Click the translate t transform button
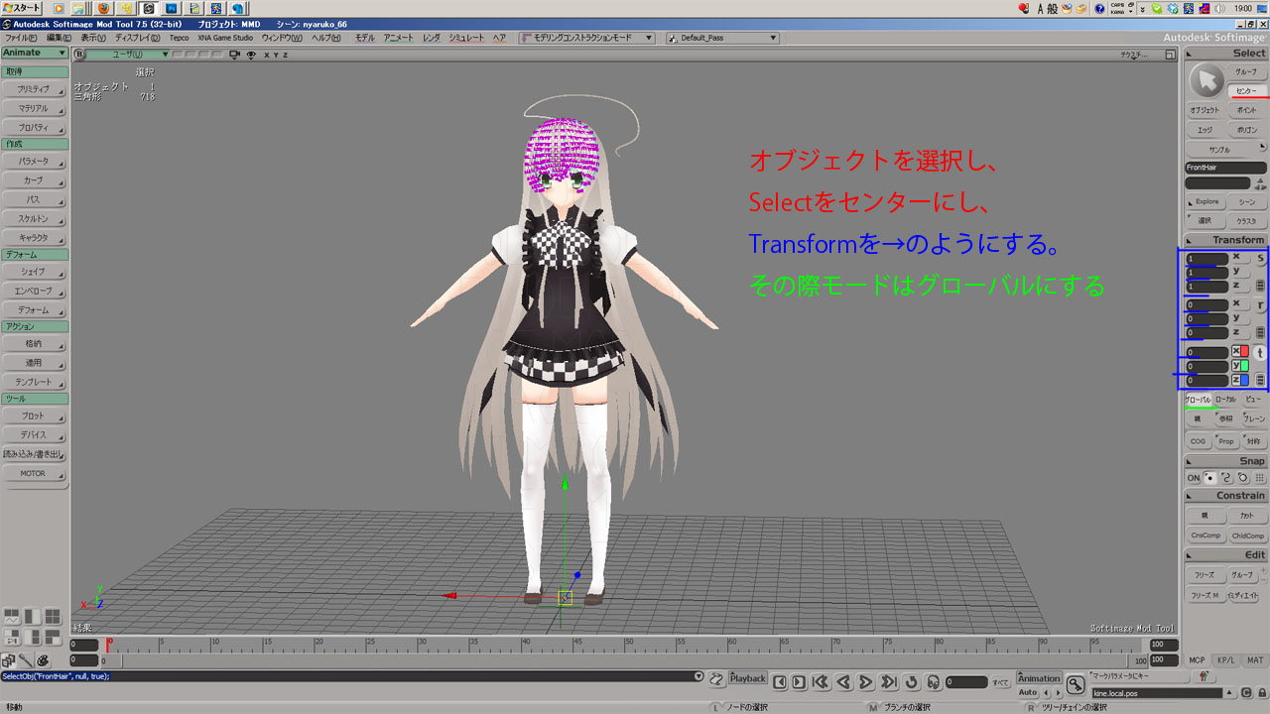This screenshot has width=1270, height=714. click(x=1261, y=352)
